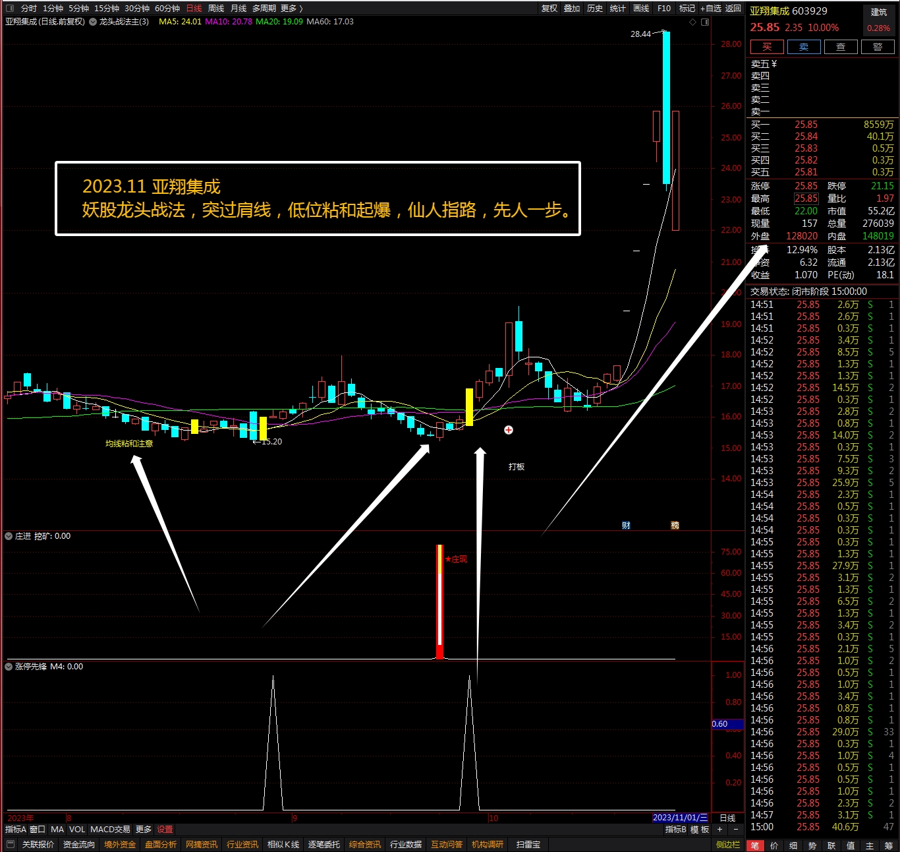Click the 叠加 overlay toolbar button
Screen dimensions: 900x852
click(572, 9)
